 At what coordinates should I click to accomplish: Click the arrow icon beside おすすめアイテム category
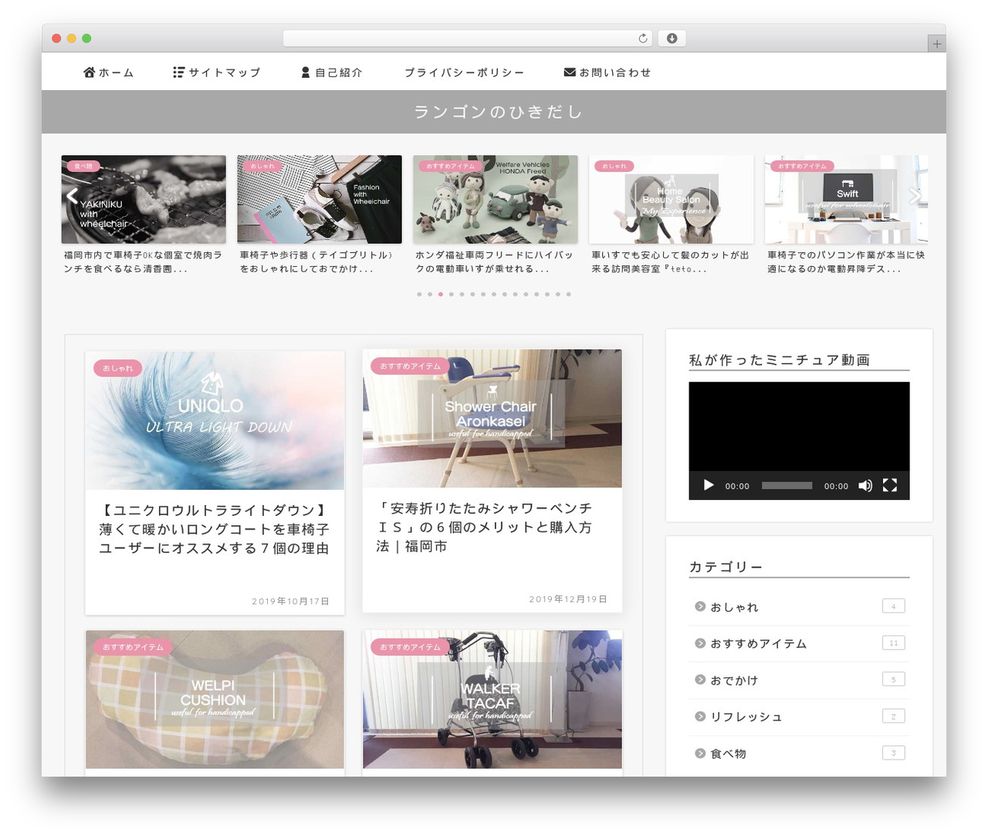tap(700, 643)
